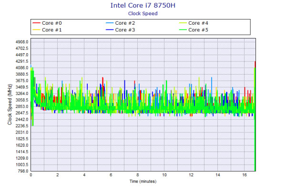Click the 'Time (minutes)' axis title
286x190 pixels.
[x=143, y=181]
